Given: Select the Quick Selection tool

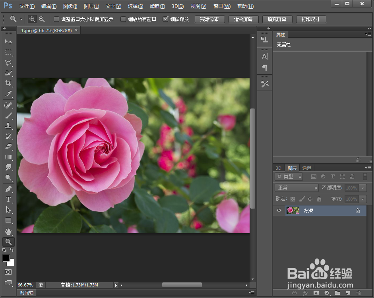Looking at the screenshot, I should click(8, 73).
